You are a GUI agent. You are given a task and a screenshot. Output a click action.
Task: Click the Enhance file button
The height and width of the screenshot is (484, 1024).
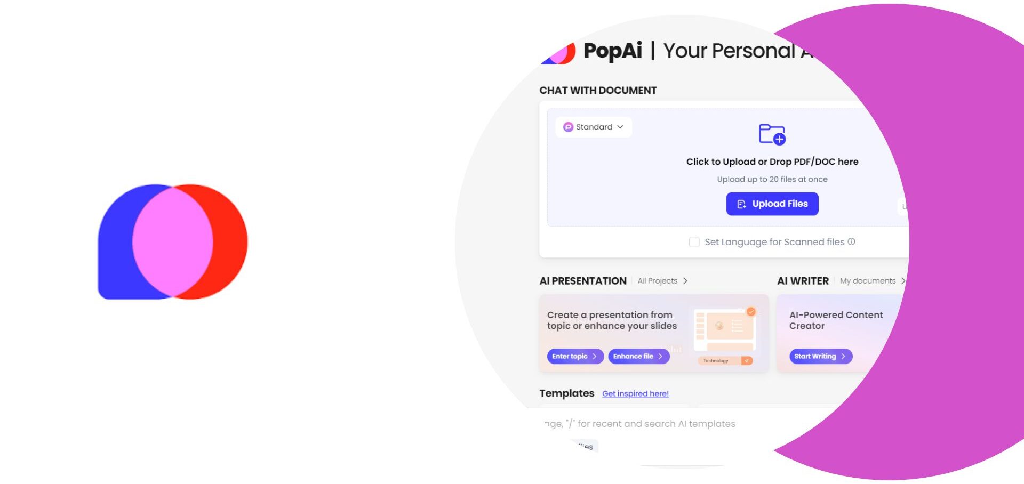[x=638, y=356]
